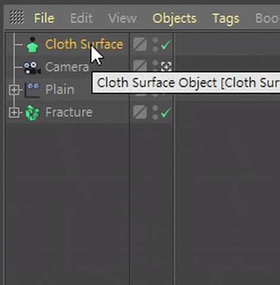
Task: Toggle Fracture visibility dots
Action: (155, 113)
